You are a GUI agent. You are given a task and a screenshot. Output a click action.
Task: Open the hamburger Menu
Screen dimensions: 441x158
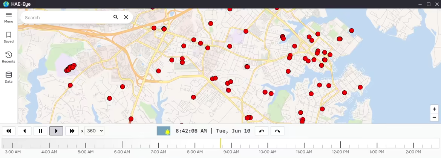[x=9, y=17]
